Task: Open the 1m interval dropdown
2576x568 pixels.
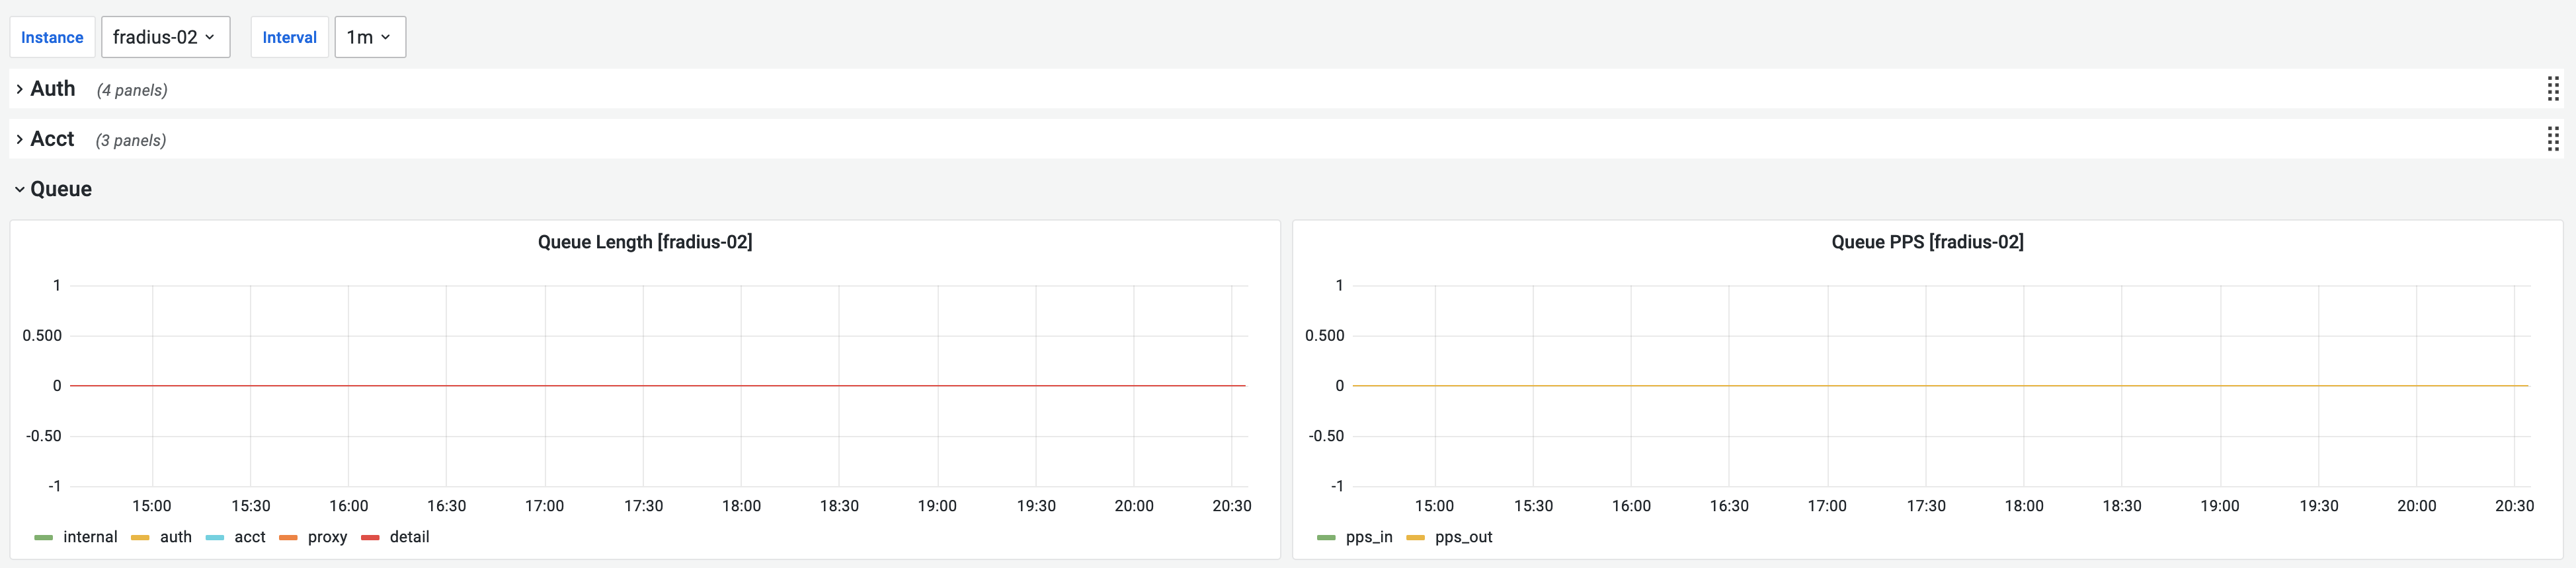Action: pyautogui.click(x=369, y=37)
